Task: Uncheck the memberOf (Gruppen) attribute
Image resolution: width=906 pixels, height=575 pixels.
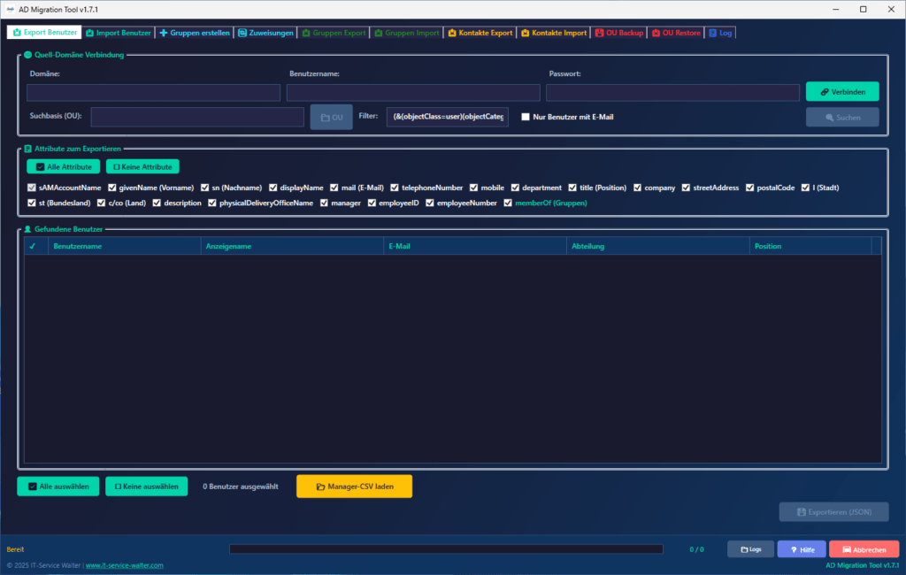Action: pyautogui.click(x=507, y=203)
